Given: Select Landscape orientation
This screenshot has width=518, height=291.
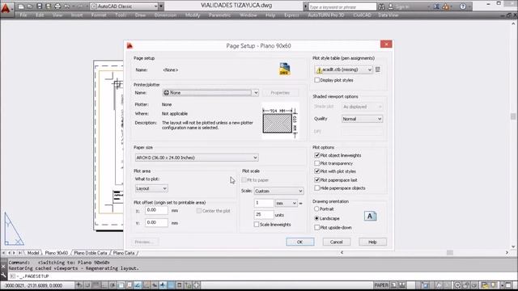Looking at the screenshot, I should click(x=316, y=218).
